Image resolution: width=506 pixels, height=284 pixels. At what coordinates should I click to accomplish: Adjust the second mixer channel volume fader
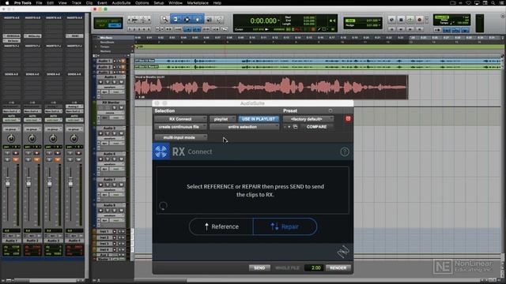click(28, 183)
